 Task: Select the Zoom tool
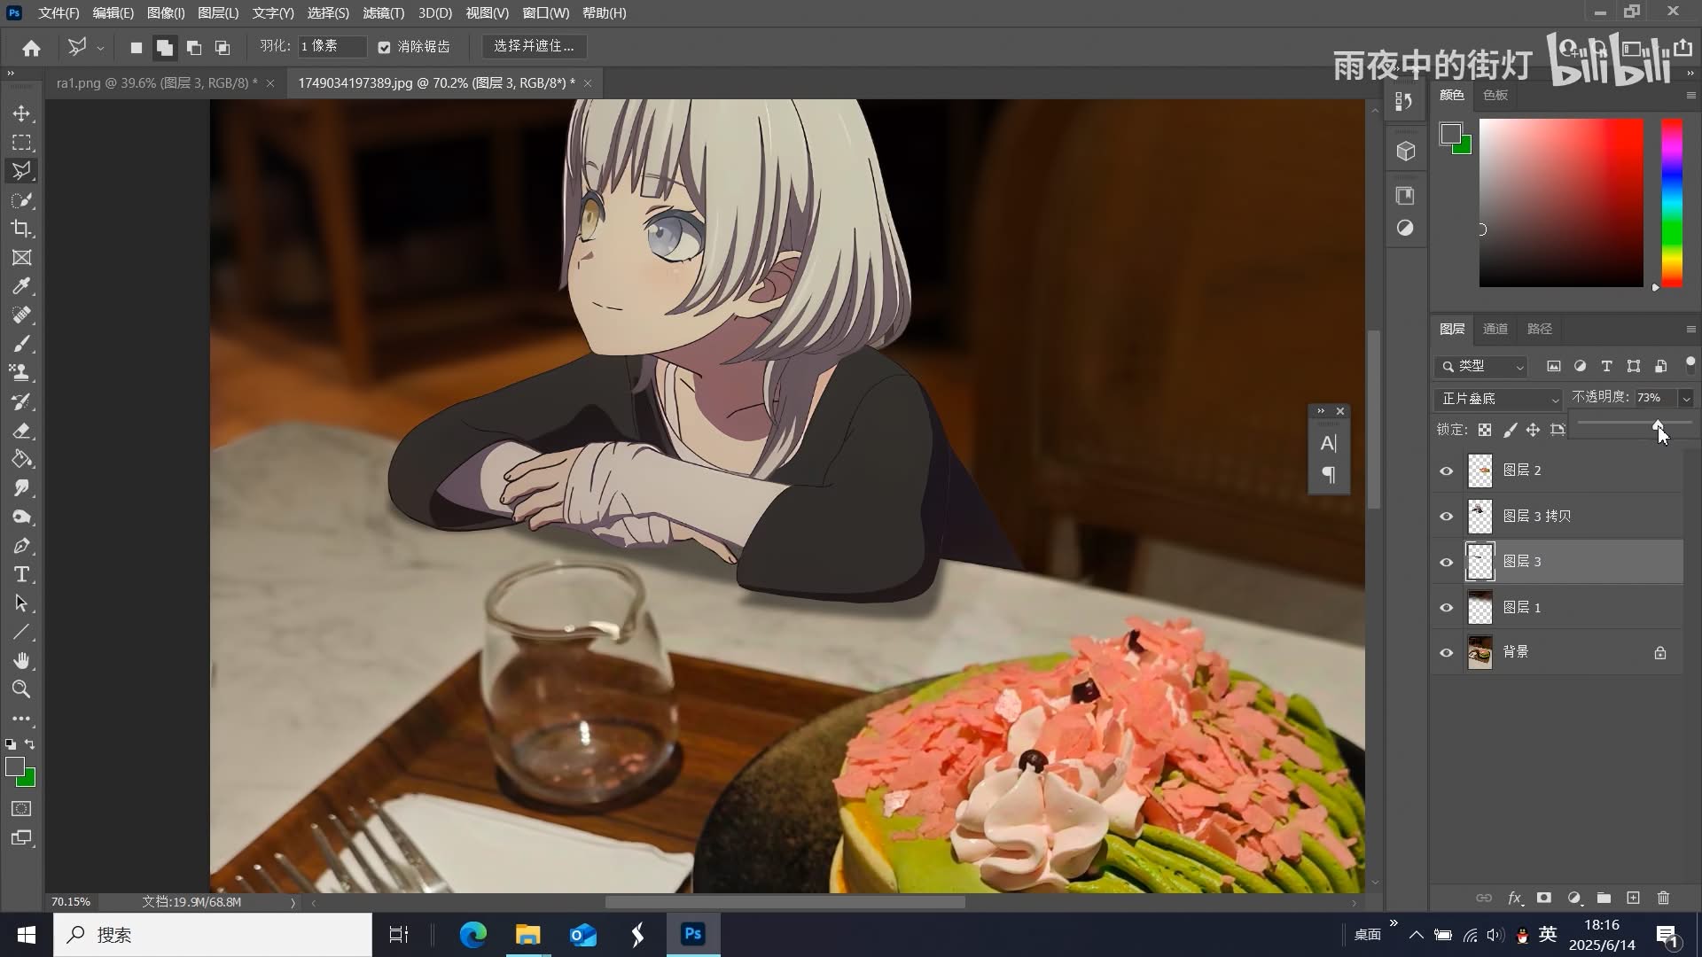pos(21,689)
